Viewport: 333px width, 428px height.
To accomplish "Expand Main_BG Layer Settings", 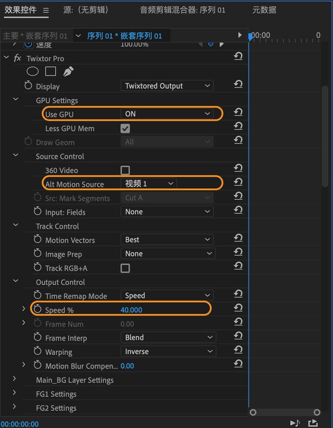I will pyautogui.click(x=15, y=379).
